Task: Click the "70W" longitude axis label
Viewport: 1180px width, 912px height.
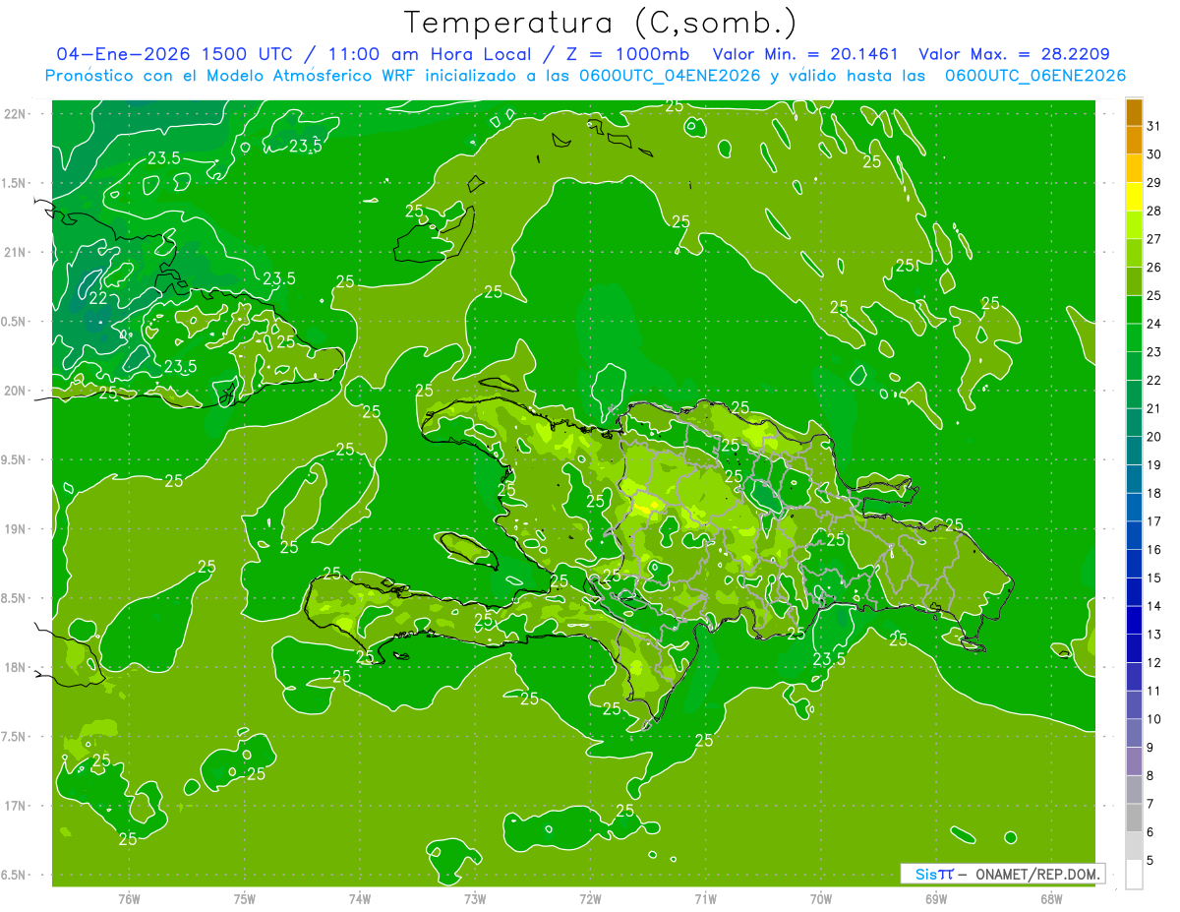Action: (820, 899)
